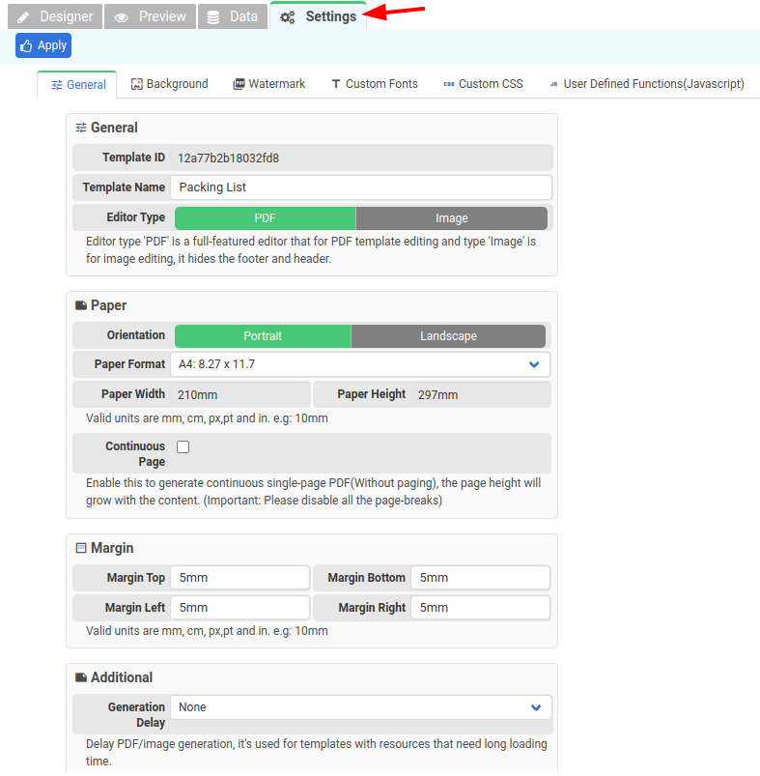
Task: Click the CSS icon beside Custom CSS
Action: point(449,84)
